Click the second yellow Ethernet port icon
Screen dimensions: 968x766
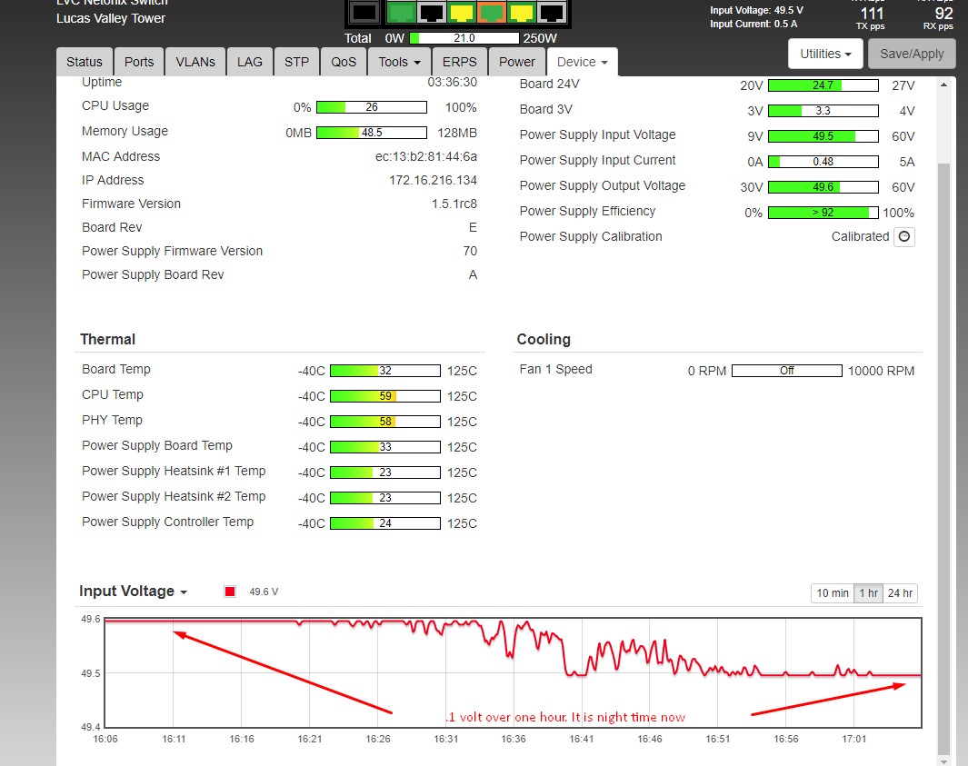click(x=522, y=13)
